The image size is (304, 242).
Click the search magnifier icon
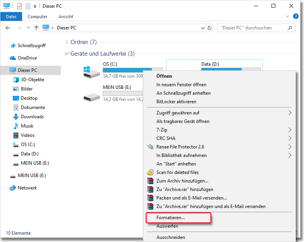point(290,28)
